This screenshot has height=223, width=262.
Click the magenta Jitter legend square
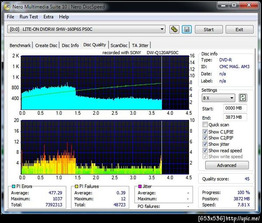point(139,187)
